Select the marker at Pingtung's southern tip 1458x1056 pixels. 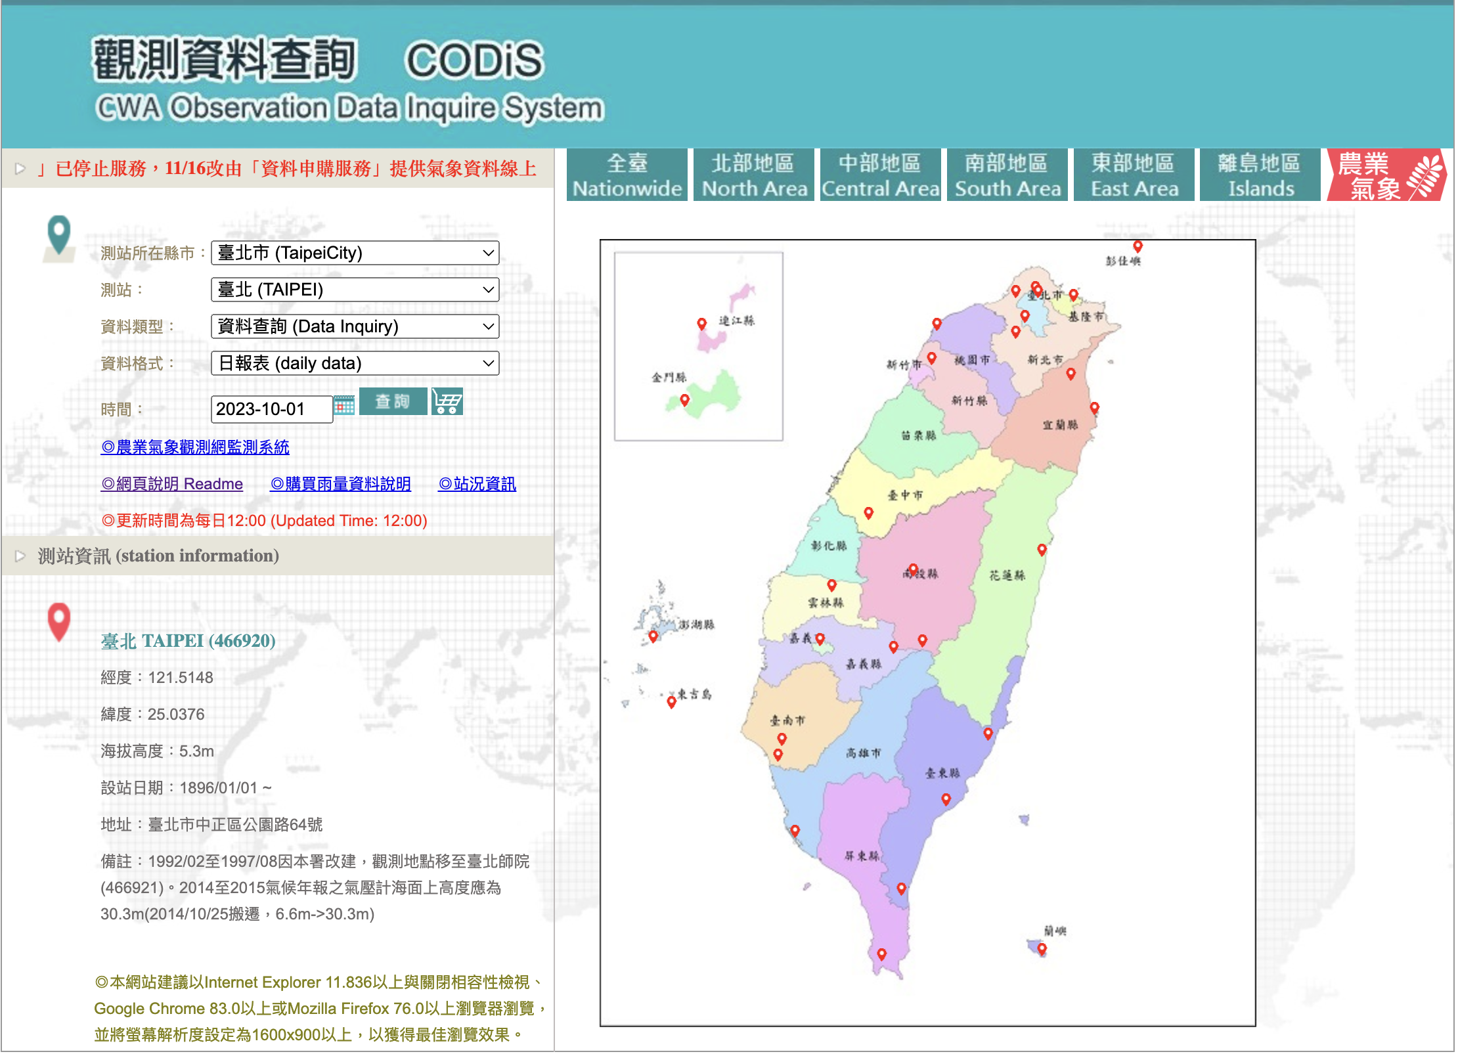point(882,954)
